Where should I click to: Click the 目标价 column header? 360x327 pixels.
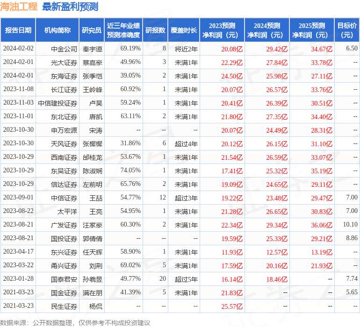point(347,30)
